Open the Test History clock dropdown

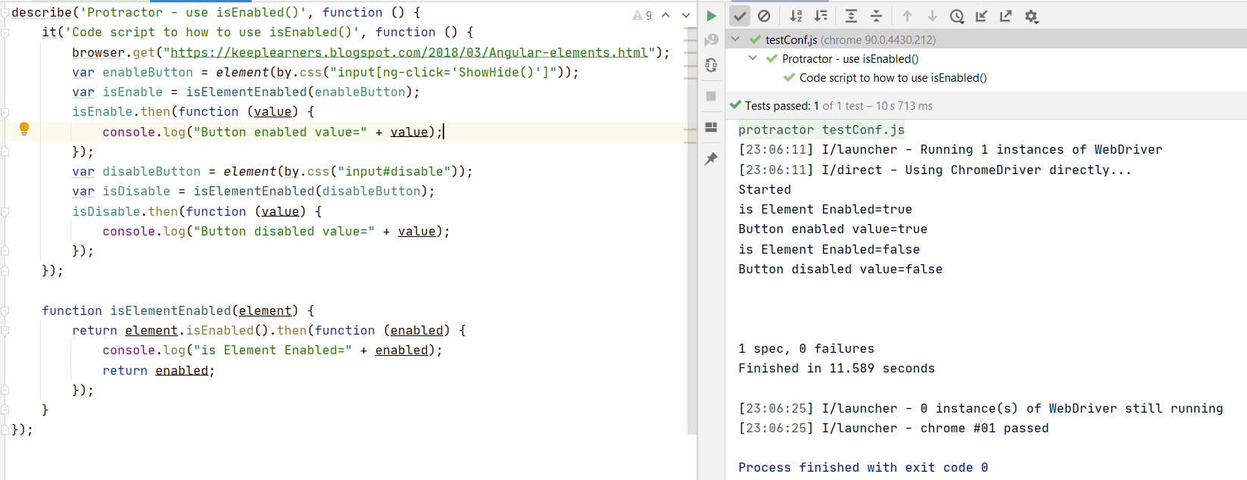pos(957,16)
